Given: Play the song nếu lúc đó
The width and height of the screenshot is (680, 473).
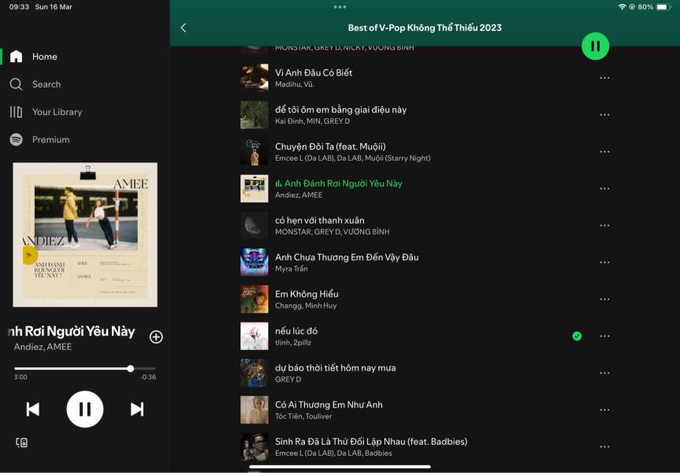Looking at the screenshot, I should (296, 331).
